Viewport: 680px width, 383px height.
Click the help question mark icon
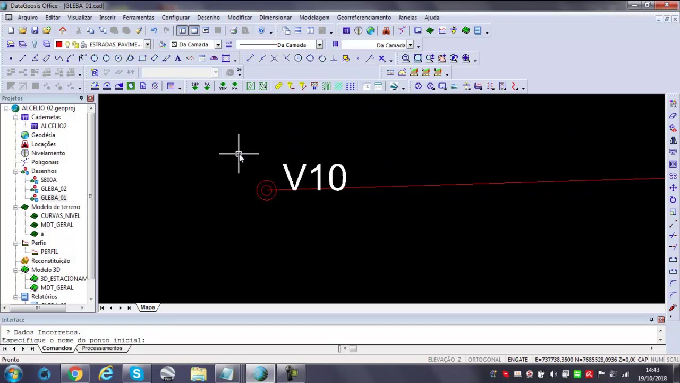coord(261,30)
